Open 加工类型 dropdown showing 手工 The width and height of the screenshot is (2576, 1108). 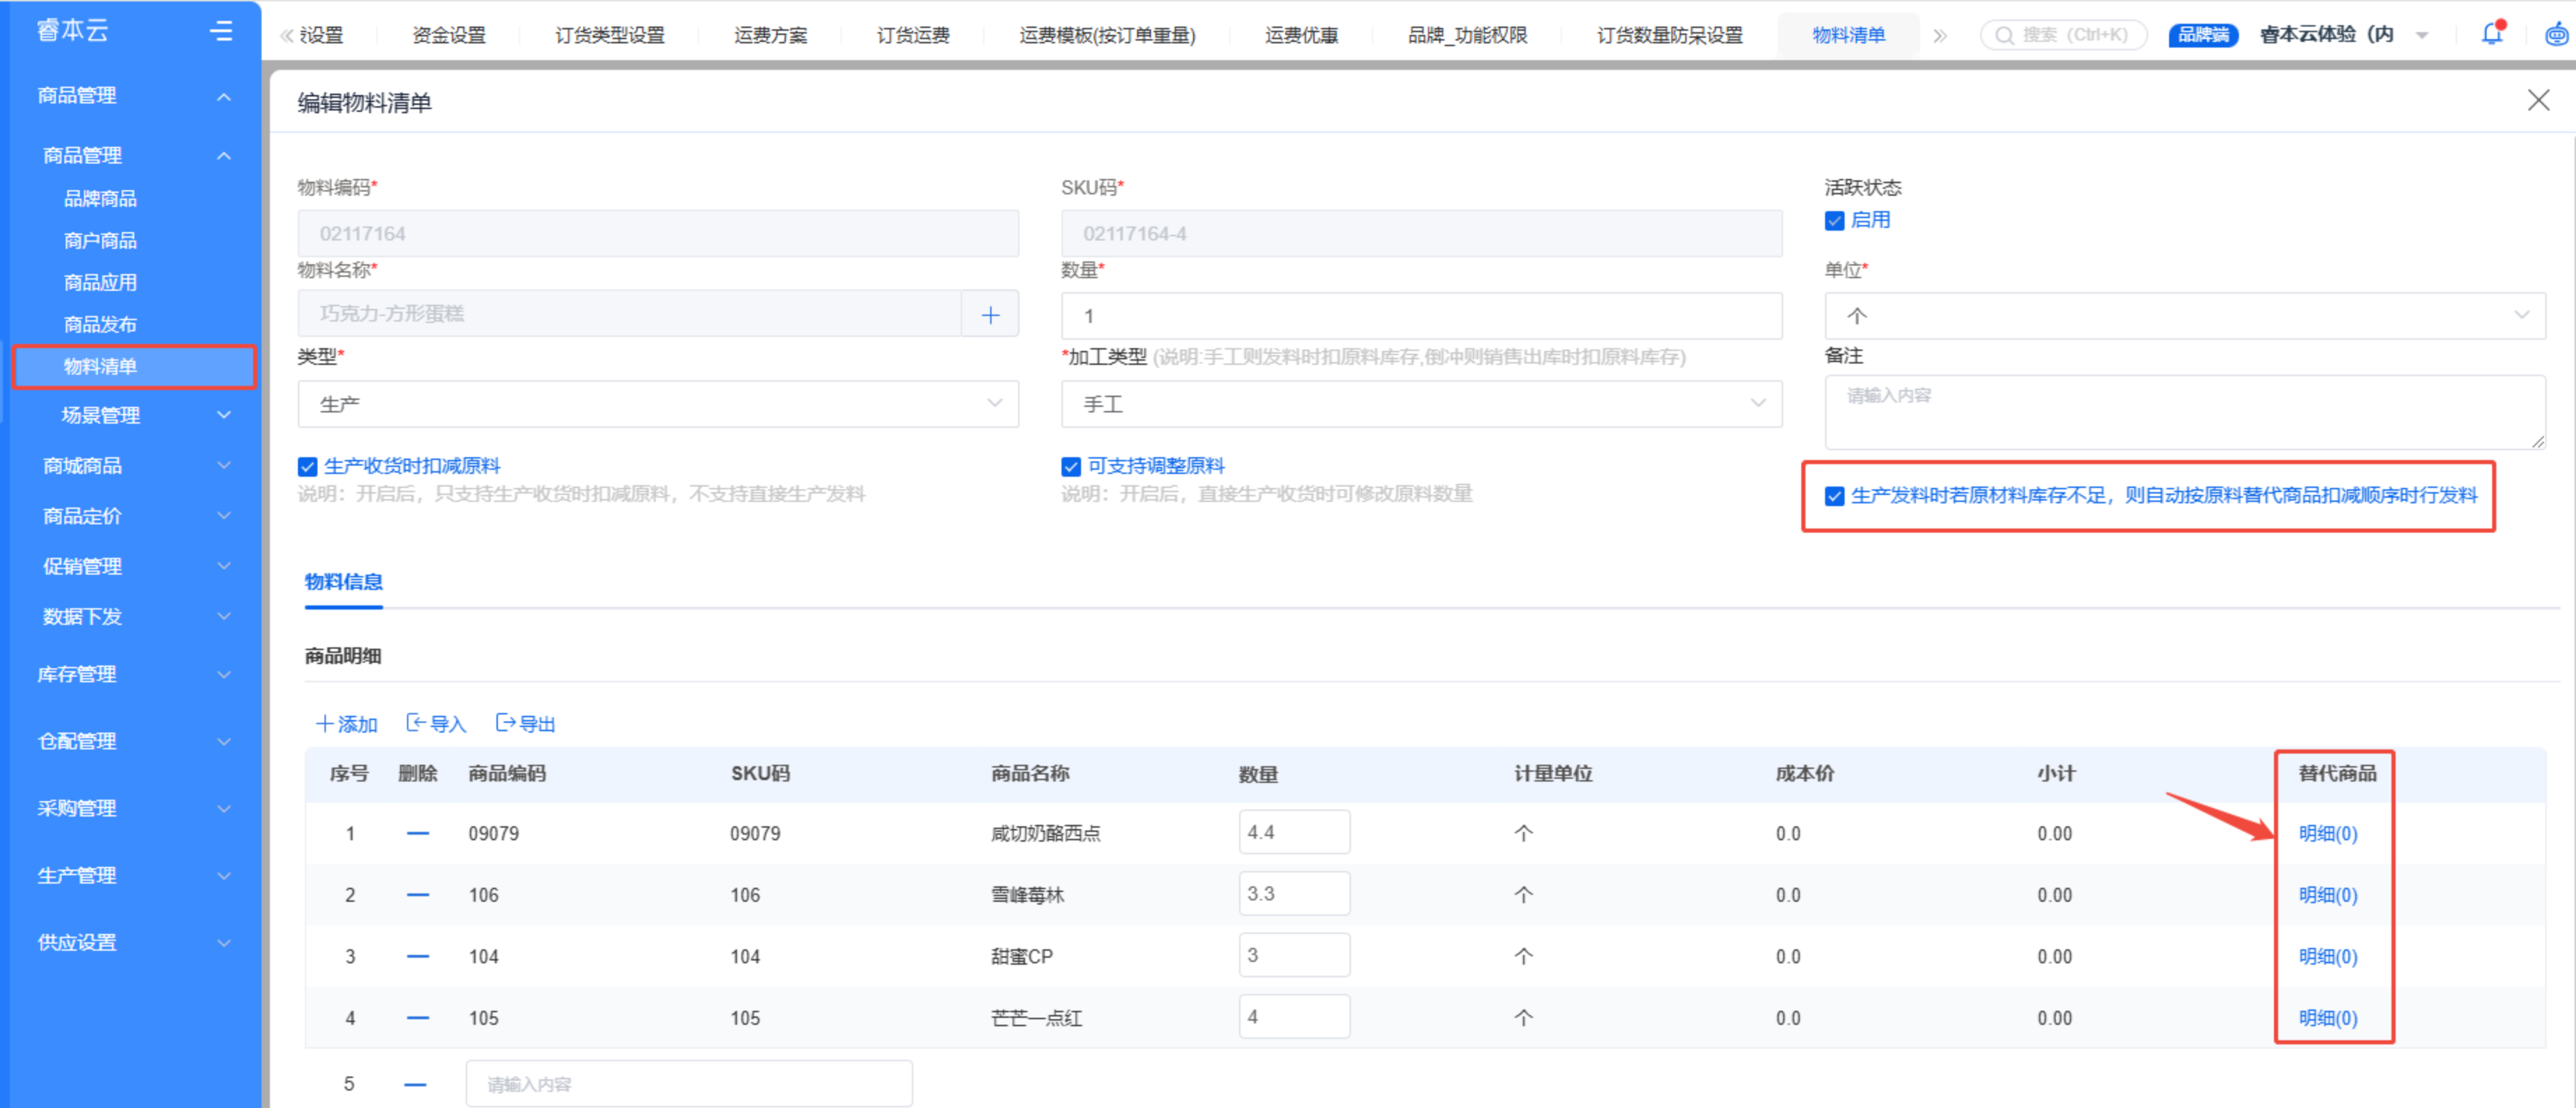[1420, 404]
